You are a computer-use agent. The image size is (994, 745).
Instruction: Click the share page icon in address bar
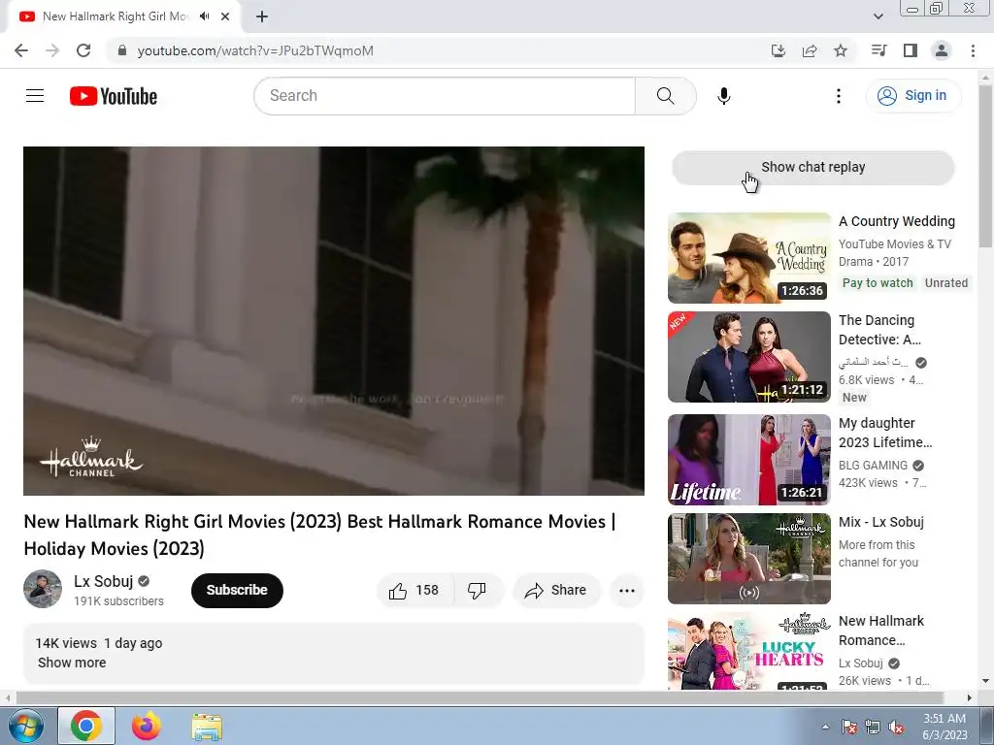(810, 50)
